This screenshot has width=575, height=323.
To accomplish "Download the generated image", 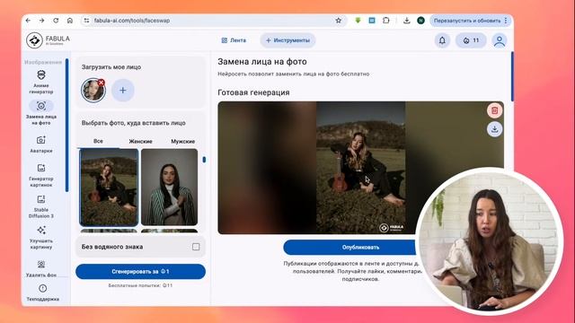I will point(494,129).
